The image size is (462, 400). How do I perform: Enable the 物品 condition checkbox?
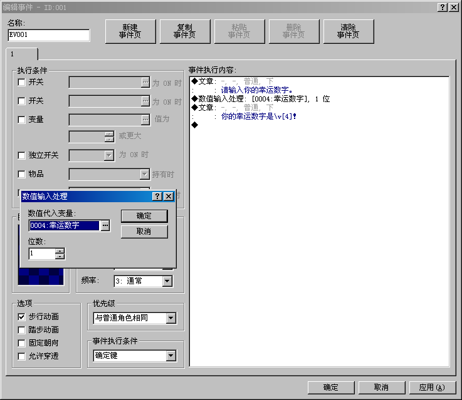[x=21, y=174]
